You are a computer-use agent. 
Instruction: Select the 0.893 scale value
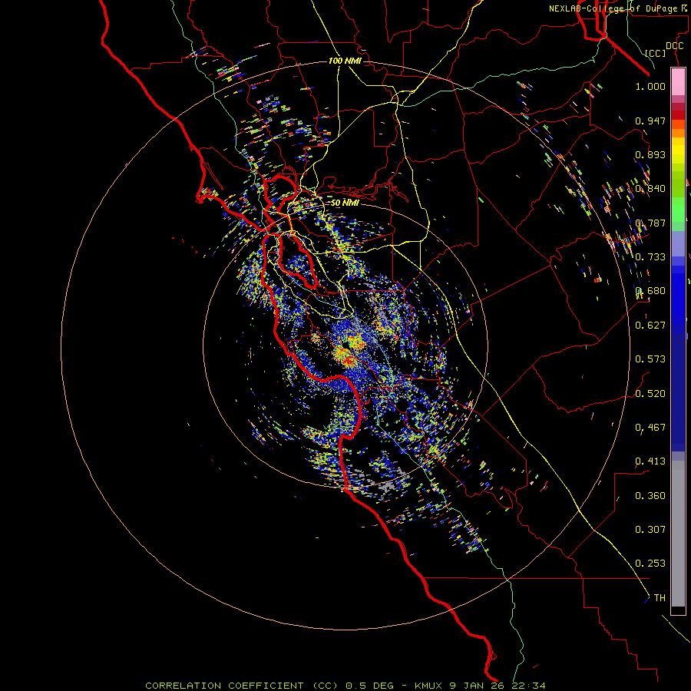click(650, 154)
